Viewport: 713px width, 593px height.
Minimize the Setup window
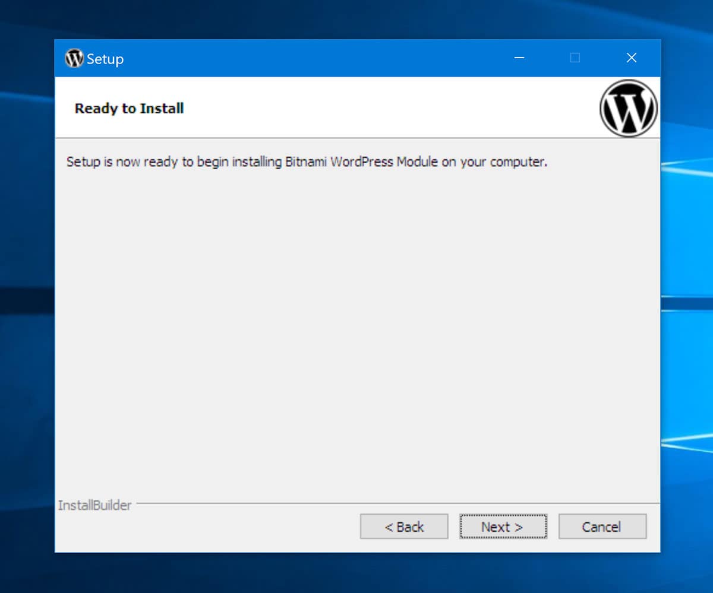coord(519,58)
